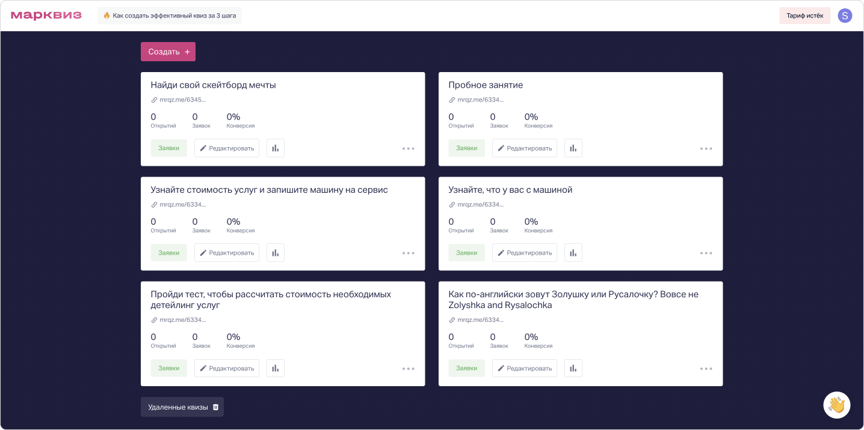Open statistics for detailing services quiz

point(276,368)
